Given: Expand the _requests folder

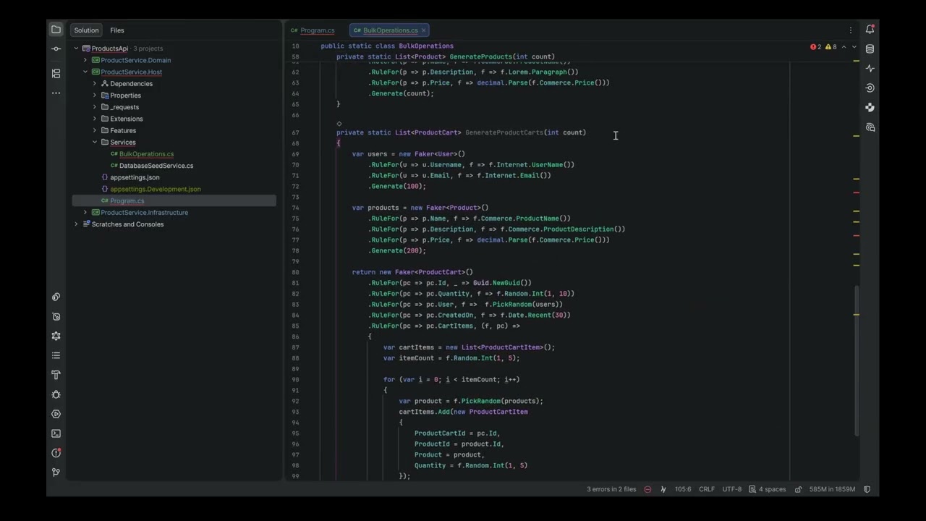Looking at the screenshot, I should 95,107.
